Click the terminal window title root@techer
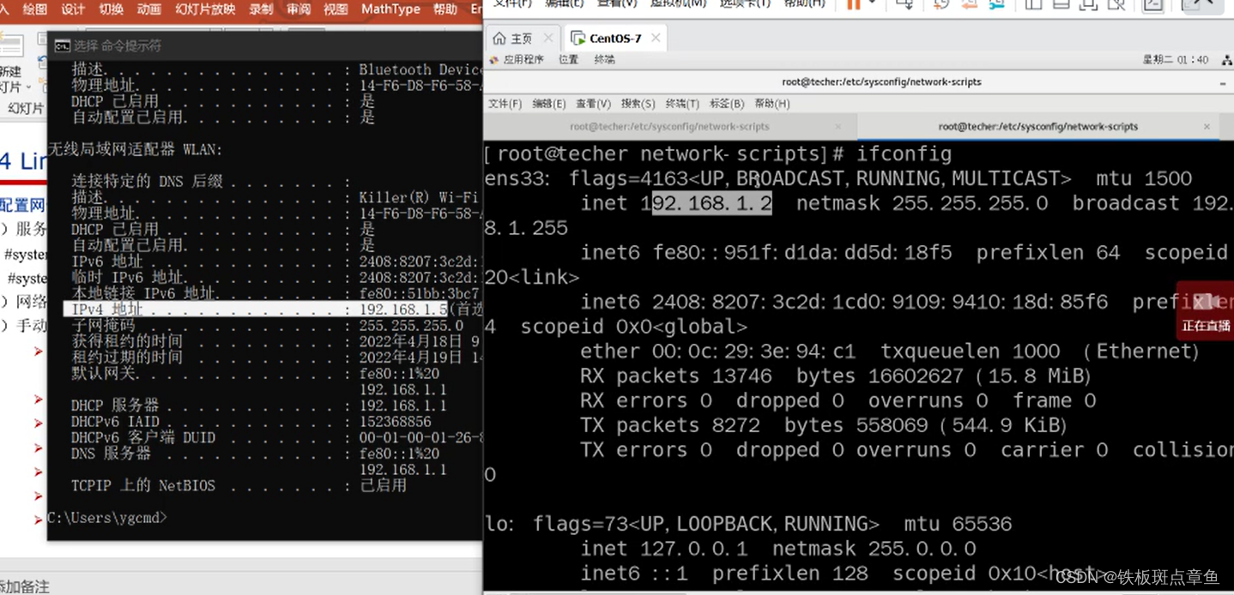The width and height of the screenshot is (1234, 595). [x=881, y=82]
